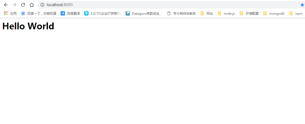This screenshot has width=305, height=124.
Task: Focus the localhost:8090 address bar
Action: [167, 5]
